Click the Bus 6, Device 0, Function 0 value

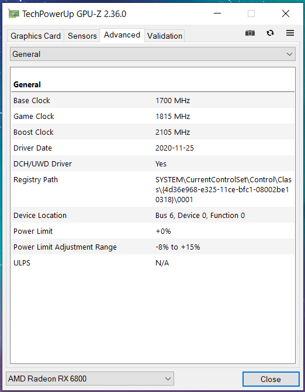[x=200, y=215]
